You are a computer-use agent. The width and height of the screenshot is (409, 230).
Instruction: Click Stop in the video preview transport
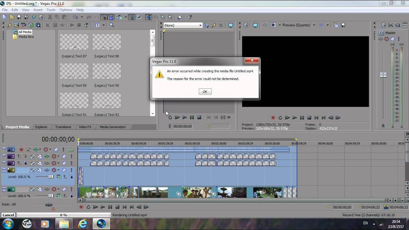click(x=309, y=118)
